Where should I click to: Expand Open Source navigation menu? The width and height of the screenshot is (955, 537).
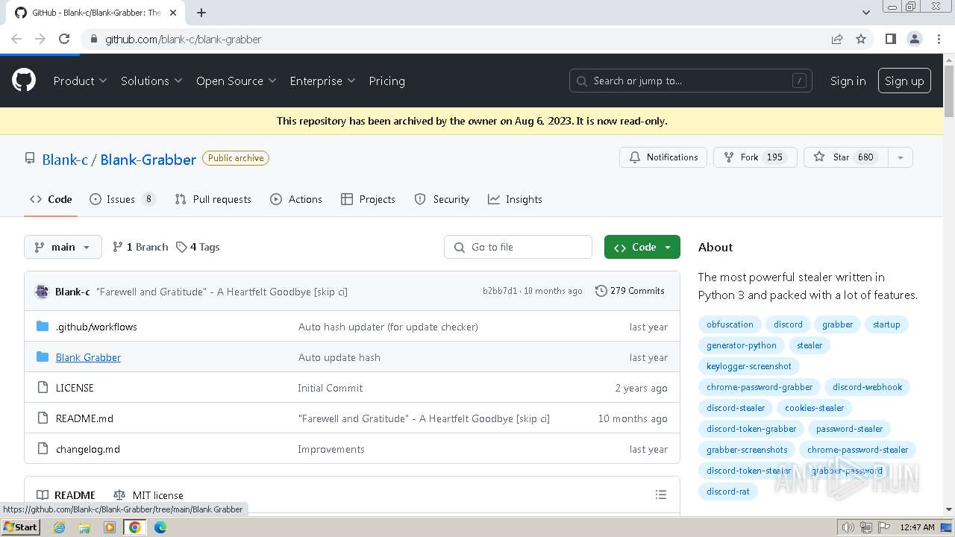(x=236, y=81)
